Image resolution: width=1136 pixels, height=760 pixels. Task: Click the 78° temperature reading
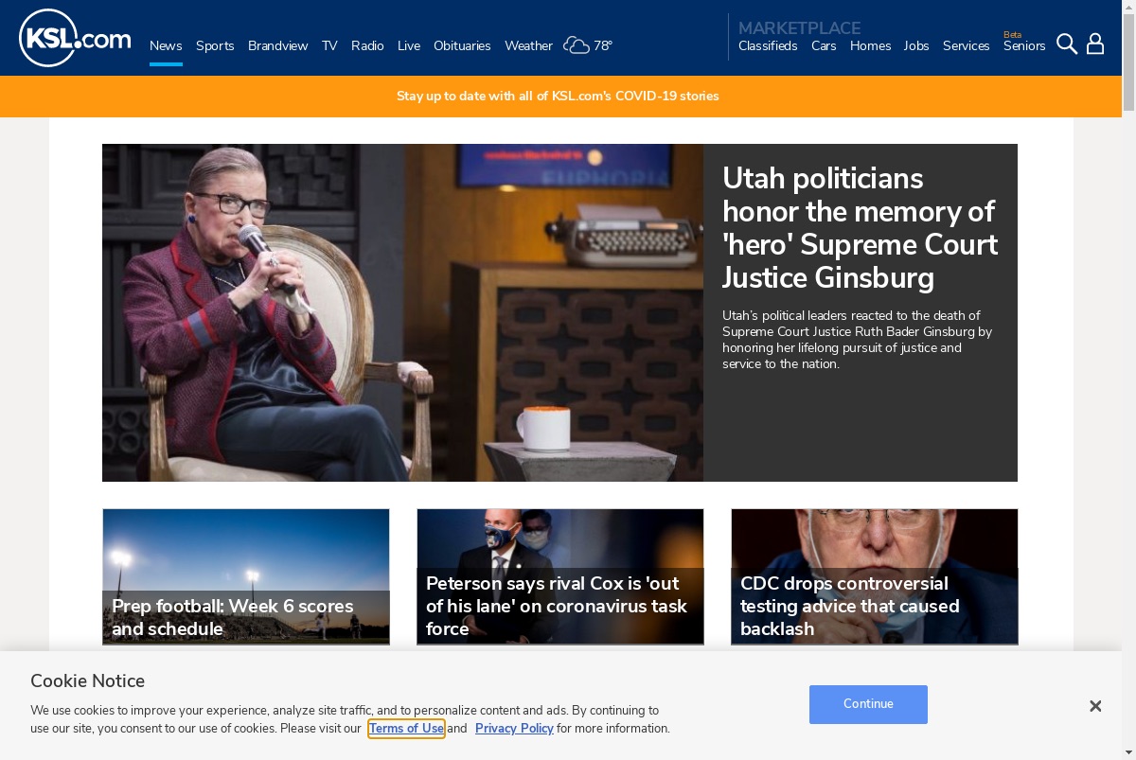[x=603, y=45]
